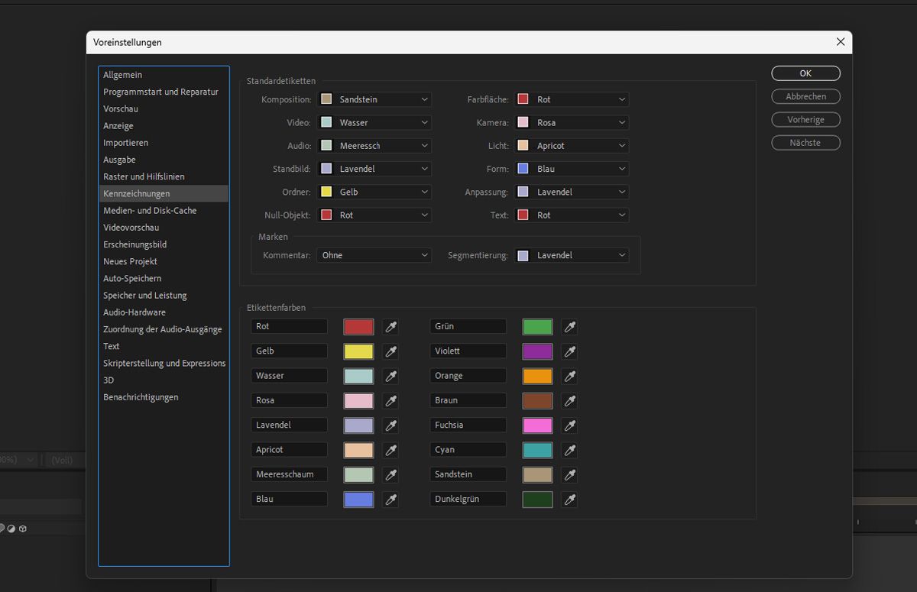Use the eyedropper for Lavendel label
The width and height of the screenshot is (917, 592).
click(x=390, y=425)
